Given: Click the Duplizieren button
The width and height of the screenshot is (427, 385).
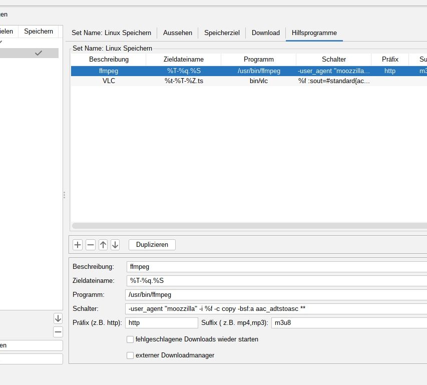Looking at the screenshot, I should click(x=152, y=245).
